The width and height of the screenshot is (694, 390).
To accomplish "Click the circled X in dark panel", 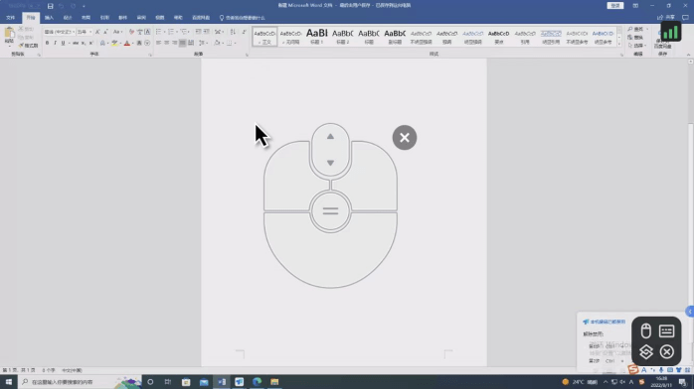I will (x=666, y=352).
